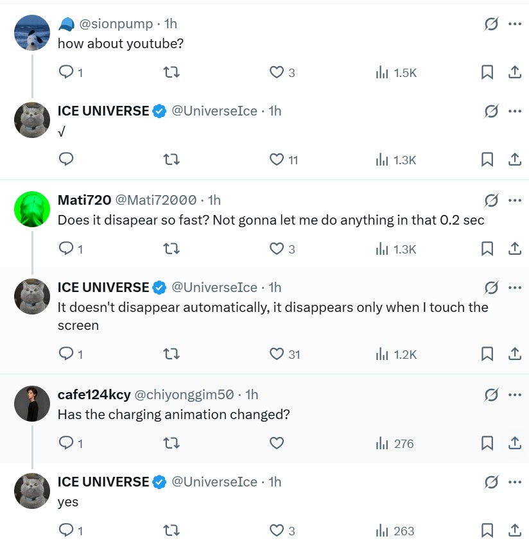
Task: Click cafe124kcy's profile avatar
Action: point(32,404)
